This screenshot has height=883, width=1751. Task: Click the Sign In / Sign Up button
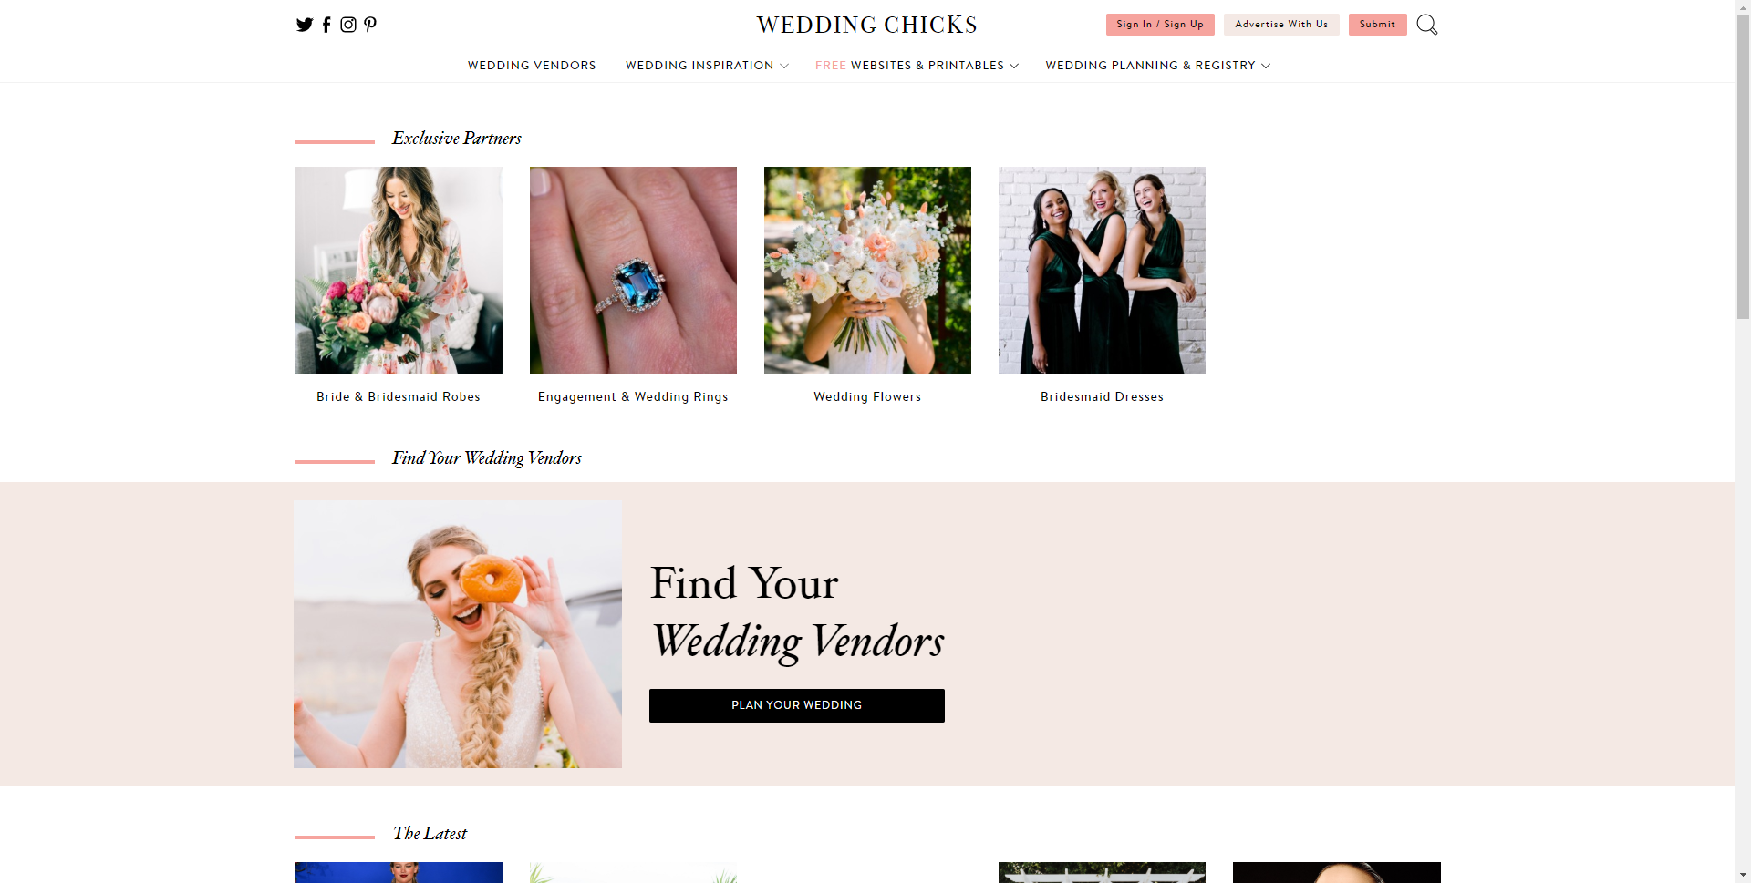click(1160, 25)
